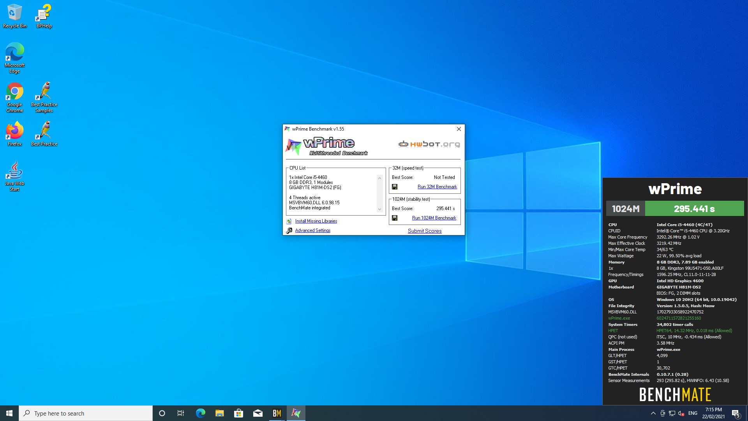Click the Meet Now tray icon
748x421 pixels.
pyautogui.click(x=663, y=413)
